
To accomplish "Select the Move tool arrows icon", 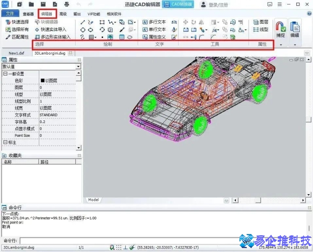I will point(185,22).
